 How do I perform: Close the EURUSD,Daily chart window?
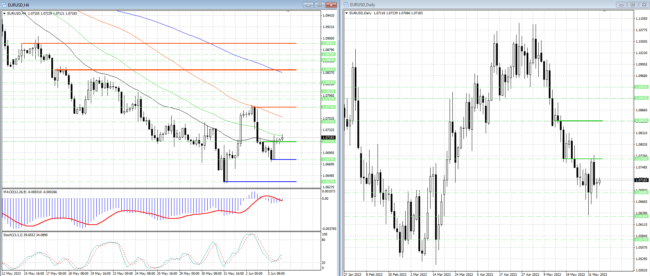(644, 5)
